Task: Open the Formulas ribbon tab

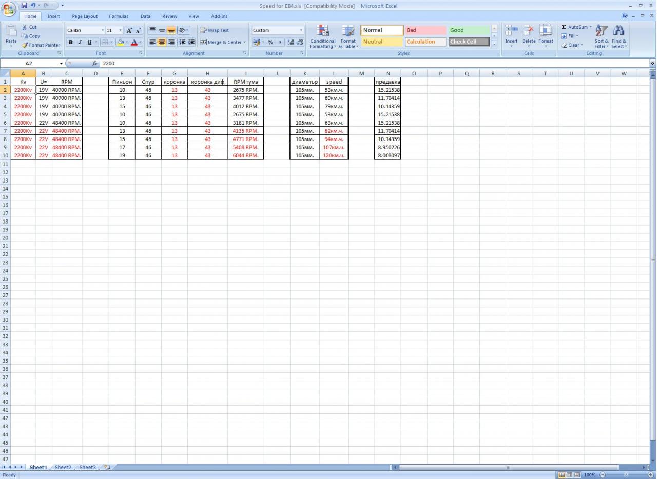Action: (119, 16)
